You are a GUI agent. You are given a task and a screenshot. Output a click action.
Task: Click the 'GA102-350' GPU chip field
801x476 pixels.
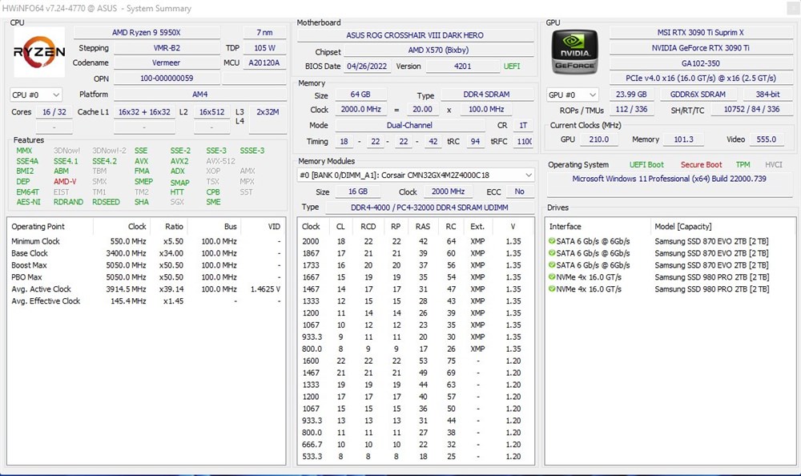700,63
